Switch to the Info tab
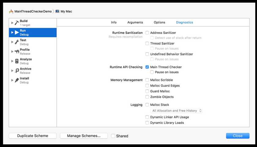The height and width of the screenshot is (147, 257). tap(114, 22)
